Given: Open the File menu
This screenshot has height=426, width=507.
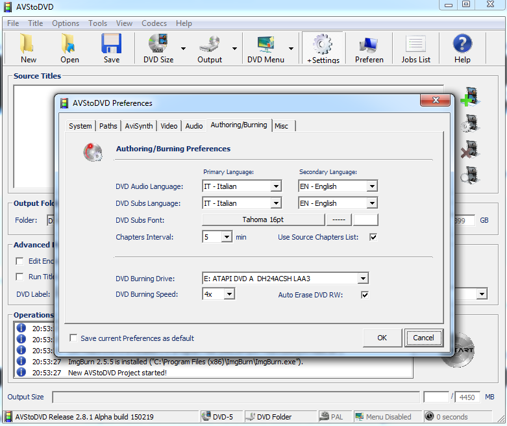Looking at the screenshot, I should 13,23.
